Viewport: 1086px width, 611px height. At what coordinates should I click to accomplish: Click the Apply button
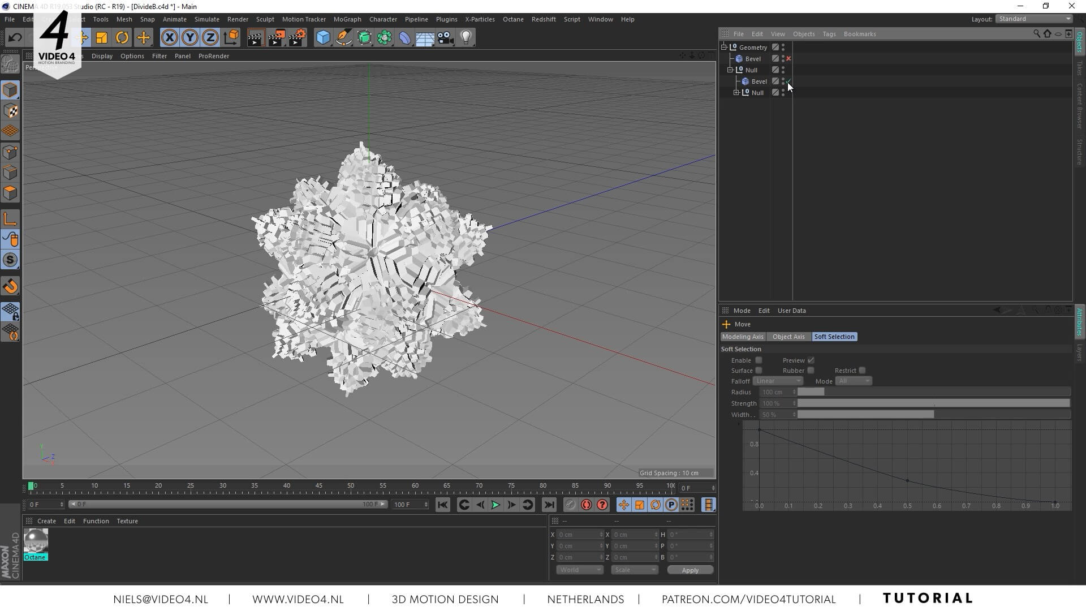pyautogui.click(x=689, y=570)
